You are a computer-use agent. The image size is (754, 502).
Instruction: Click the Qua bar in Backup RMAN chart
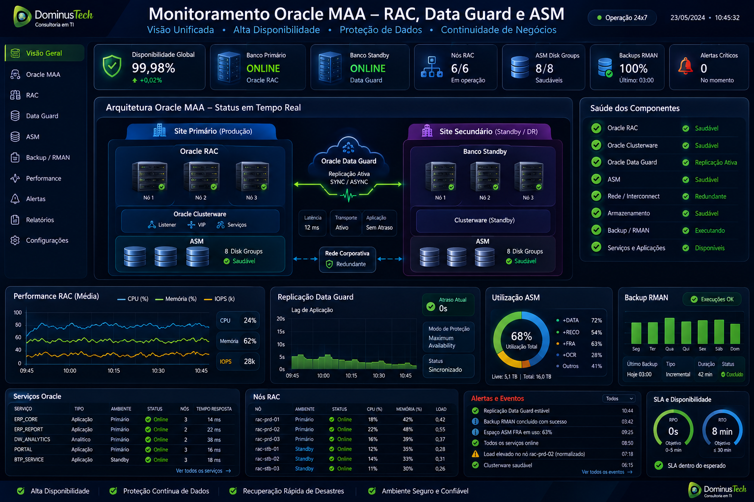pos(669,330)
